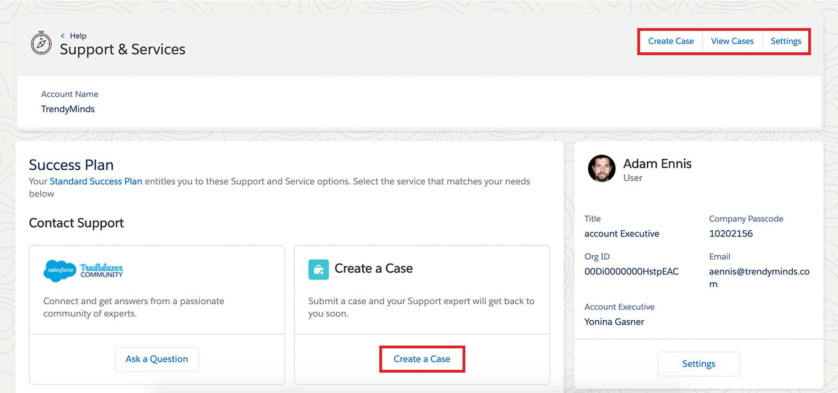Click the Company Passcode label
Image resolution: width=838 pixels, height=393 pixels.
pyautogui.click(x=746, y=219)
